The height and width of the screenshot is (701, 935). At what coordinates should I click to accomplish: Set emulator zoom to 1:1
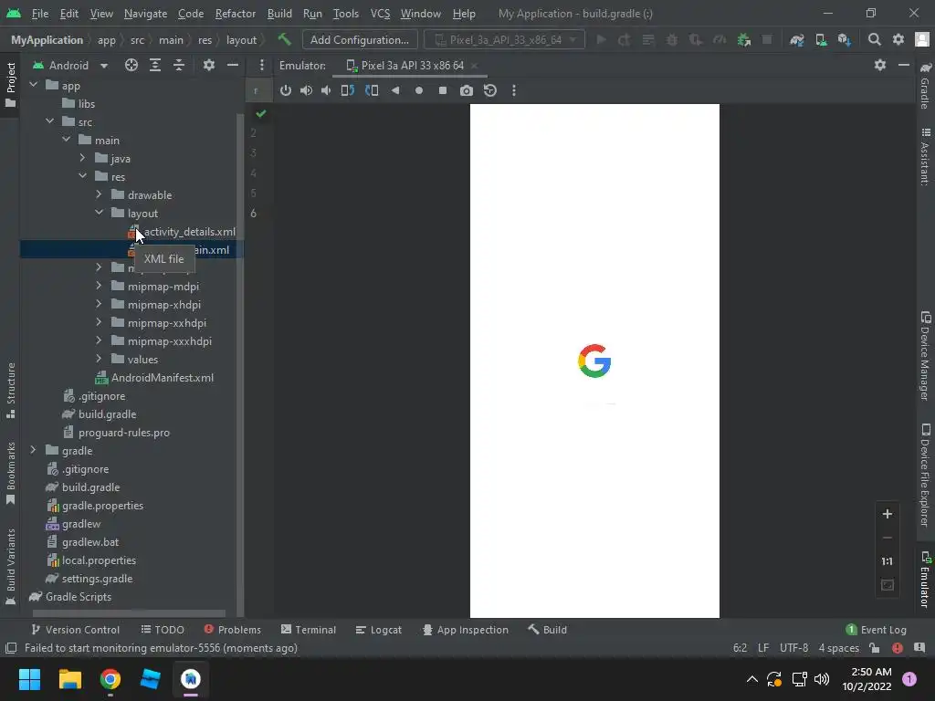pos(888,561)
